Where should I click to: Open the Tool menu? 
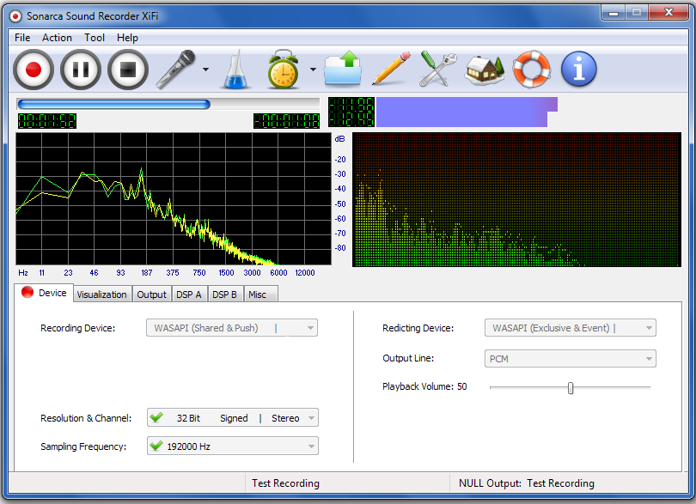[x=95, y=38]
